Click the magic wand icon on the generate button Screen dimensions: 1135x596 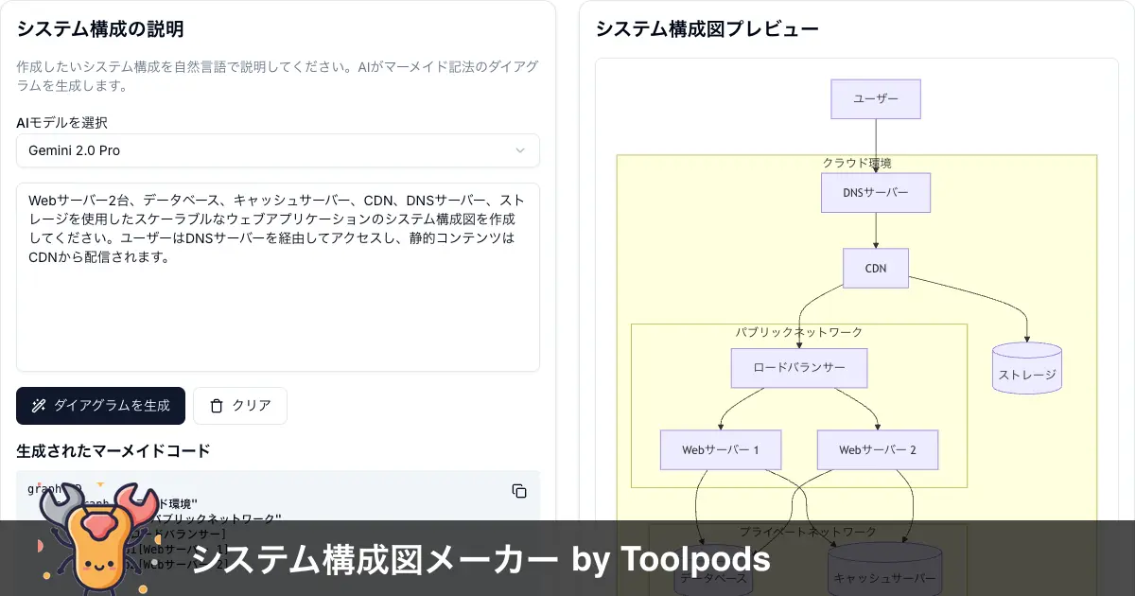[39, 406]
